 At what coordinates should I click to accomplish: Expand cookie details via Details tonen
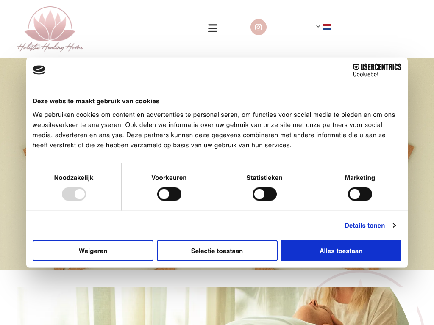click(x=364, y=226)
